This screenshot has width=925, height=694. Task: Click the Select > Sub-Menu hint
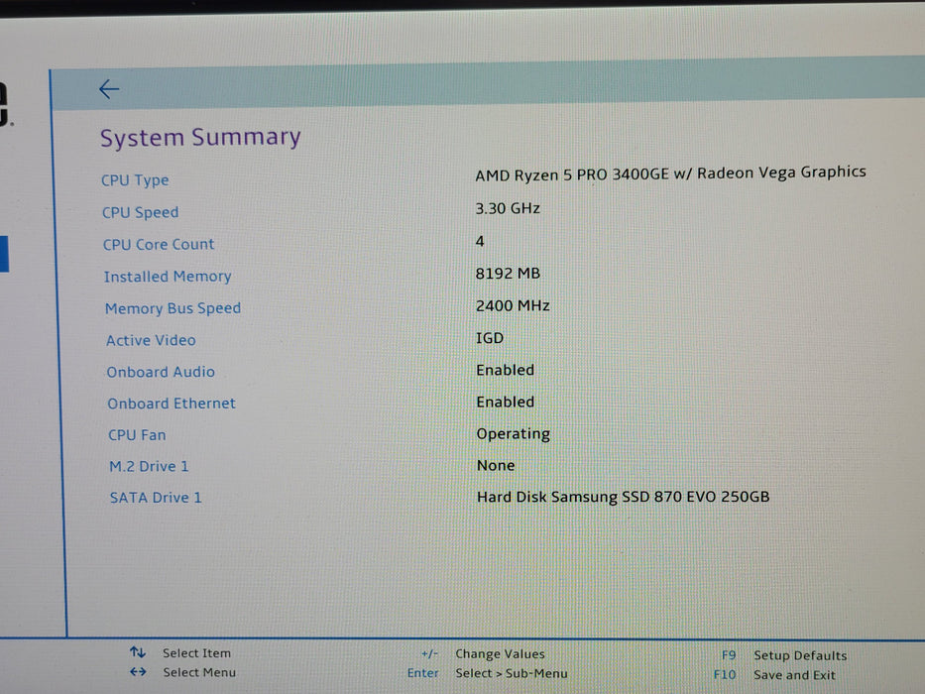512,673
